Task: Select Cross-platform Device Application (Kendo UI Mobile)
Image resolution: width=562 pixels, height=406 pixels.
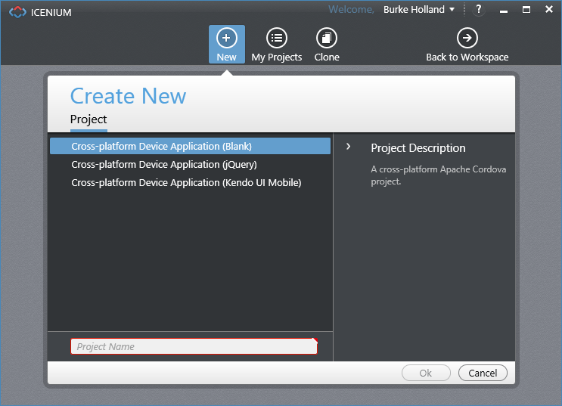Action: pos(190,183)
